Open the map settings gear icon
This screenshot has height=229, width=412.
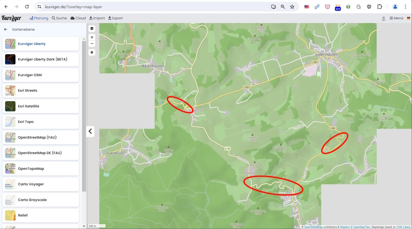coord(92,53)
